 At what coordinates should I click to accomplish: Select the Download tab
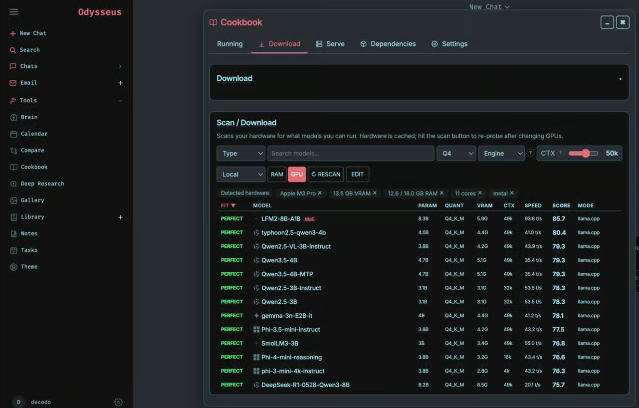click(x=279, y=44)
